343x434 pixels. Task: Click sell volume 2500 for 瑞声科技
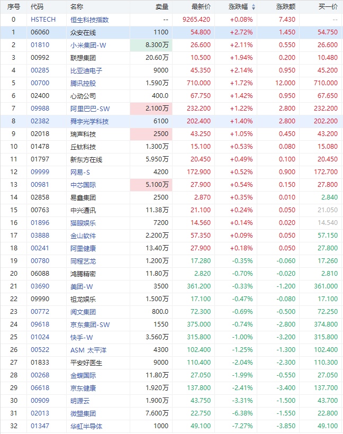tap(151, 134)
